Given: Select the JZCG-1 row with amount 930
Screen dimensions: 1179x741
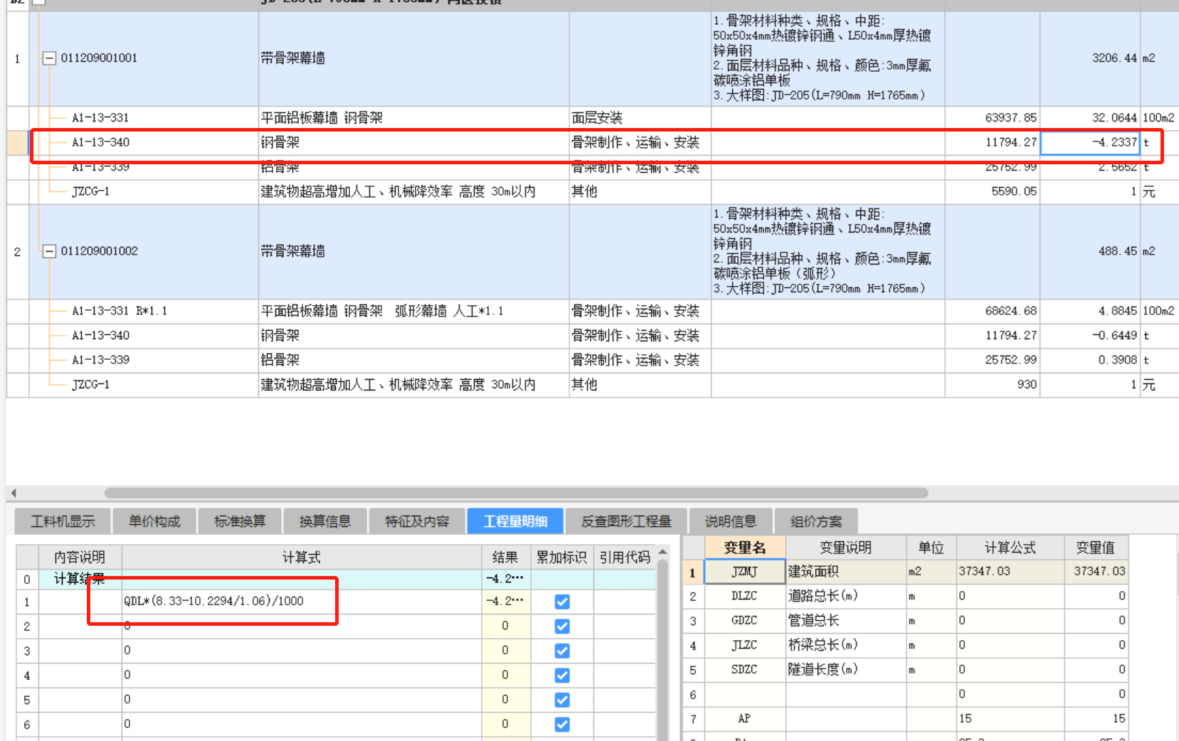Looking at the screenshot, I should click(592, 385).
